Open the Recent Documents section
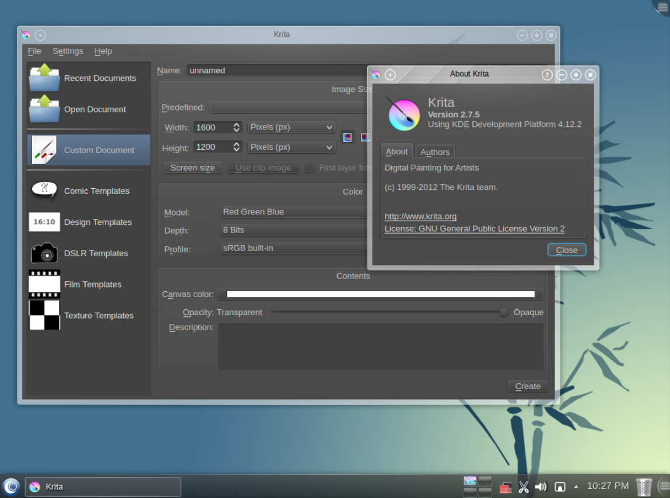670x498 pixels. click(88, 78)
